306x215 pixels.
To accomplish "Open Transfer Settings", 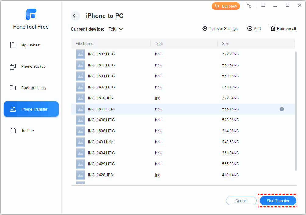I will tap(220, 28).
